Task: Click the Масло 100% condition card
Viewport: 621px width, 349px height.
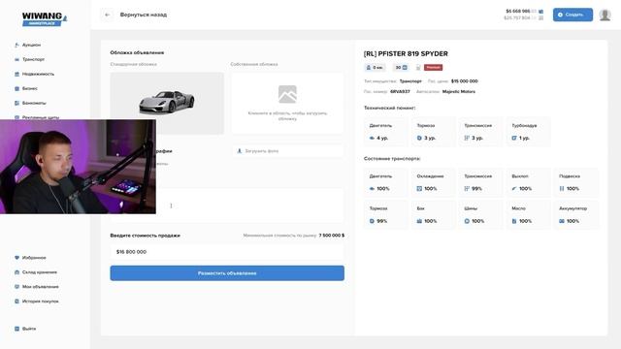Action: point(528,215)
